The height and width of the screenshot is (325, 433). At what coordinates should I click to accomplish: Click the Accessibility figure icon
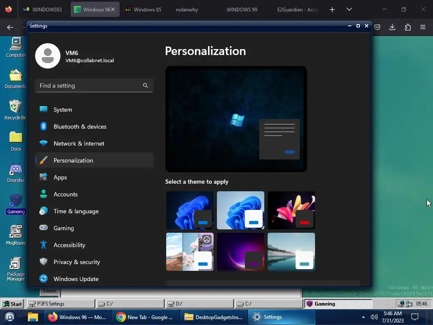pyautogui.click(x=44, y=245)
